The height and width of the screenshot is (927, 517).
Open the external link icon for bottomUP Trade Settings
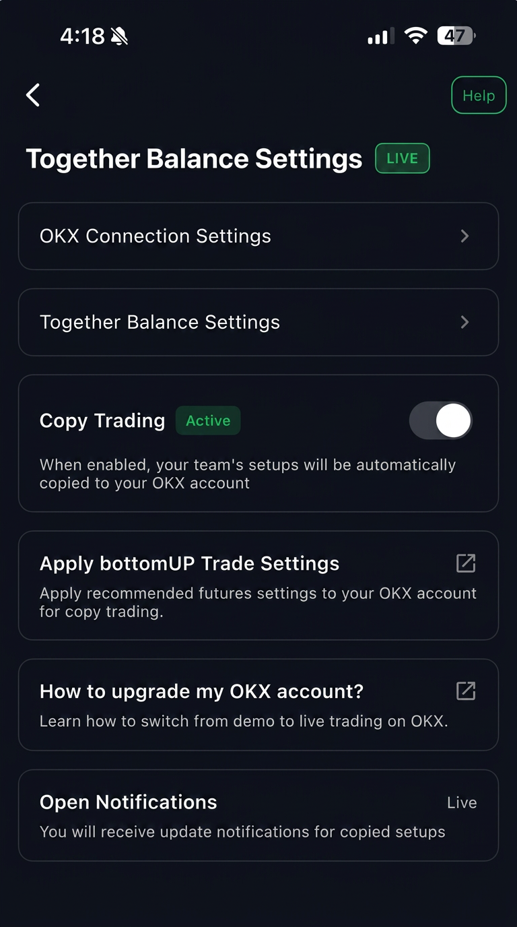[x=466, y=563]
